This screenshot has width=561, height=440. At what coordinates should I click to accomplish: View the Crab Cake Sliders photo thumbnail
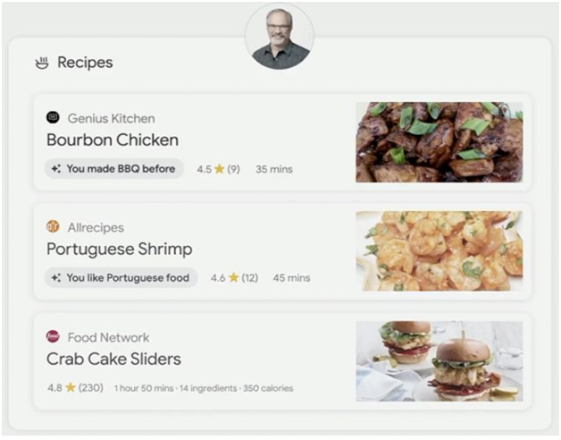point(439,361)
